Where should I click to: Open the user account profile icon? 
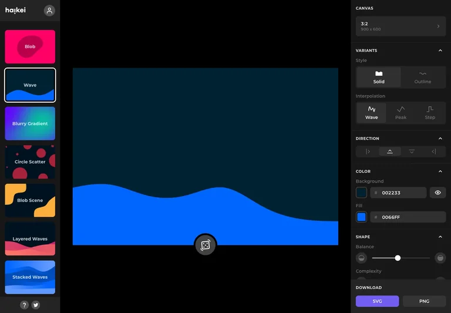(x=49, y=11)
